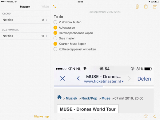The width and height of the screenshot is (160, 120).
Task: Follow the Rock/Pop breadcrumb link
Action: 89,98
